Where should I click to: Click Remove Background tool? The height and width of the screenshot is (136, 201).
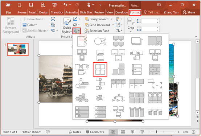click(11, 25)
